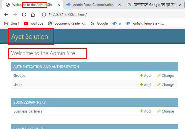Open the Groups model link

(19, 75)
